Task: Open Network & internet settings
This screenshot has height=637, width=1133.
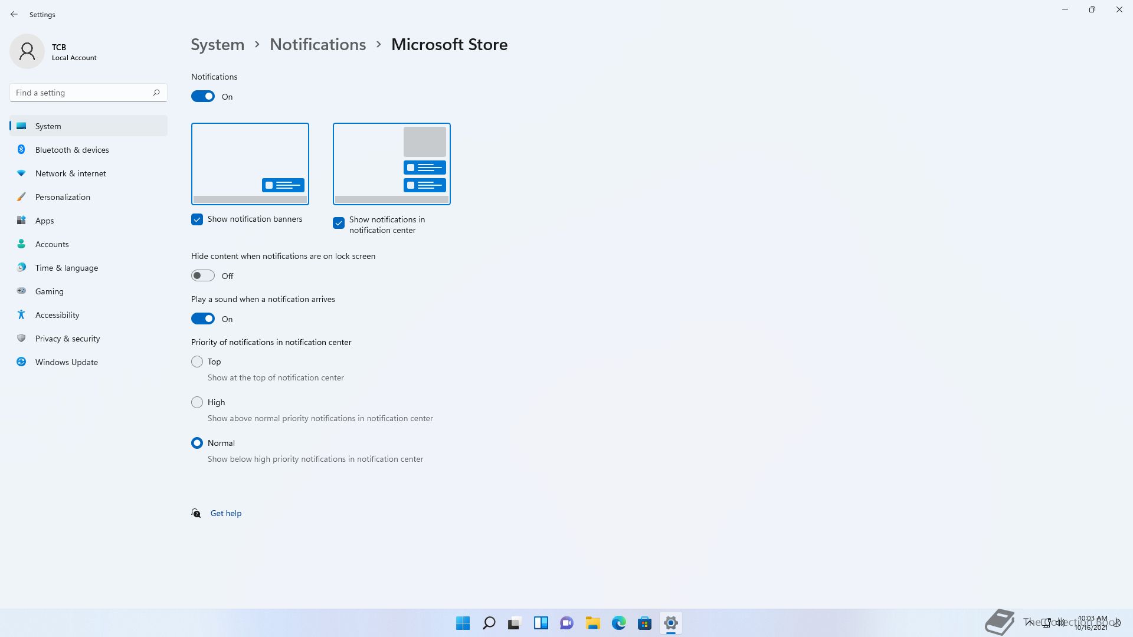Action: tap(89, 173)
